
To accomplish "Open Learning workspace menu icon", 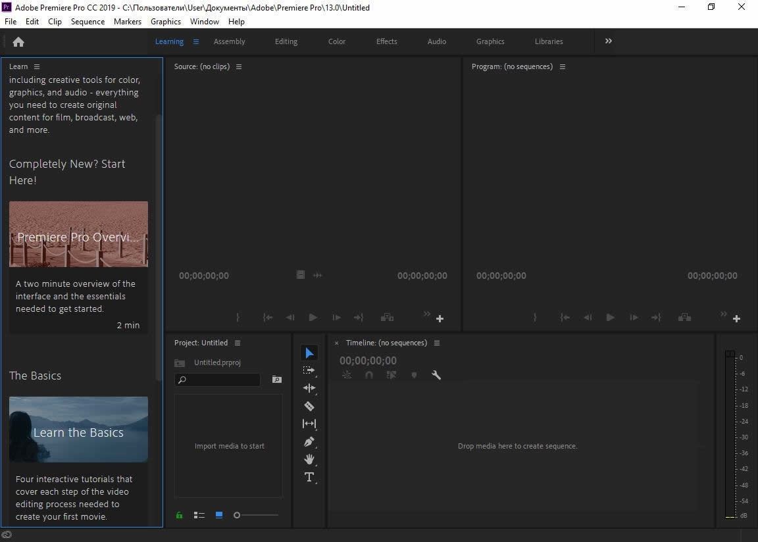I will point(196,41).
